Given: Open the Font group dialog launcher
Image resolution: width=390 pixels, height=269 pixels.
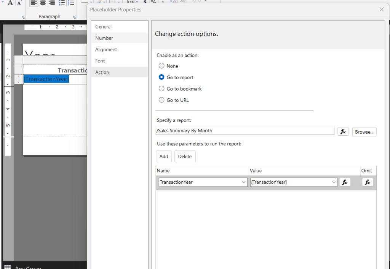Looking at the screenshot, I should pos(23,17).
